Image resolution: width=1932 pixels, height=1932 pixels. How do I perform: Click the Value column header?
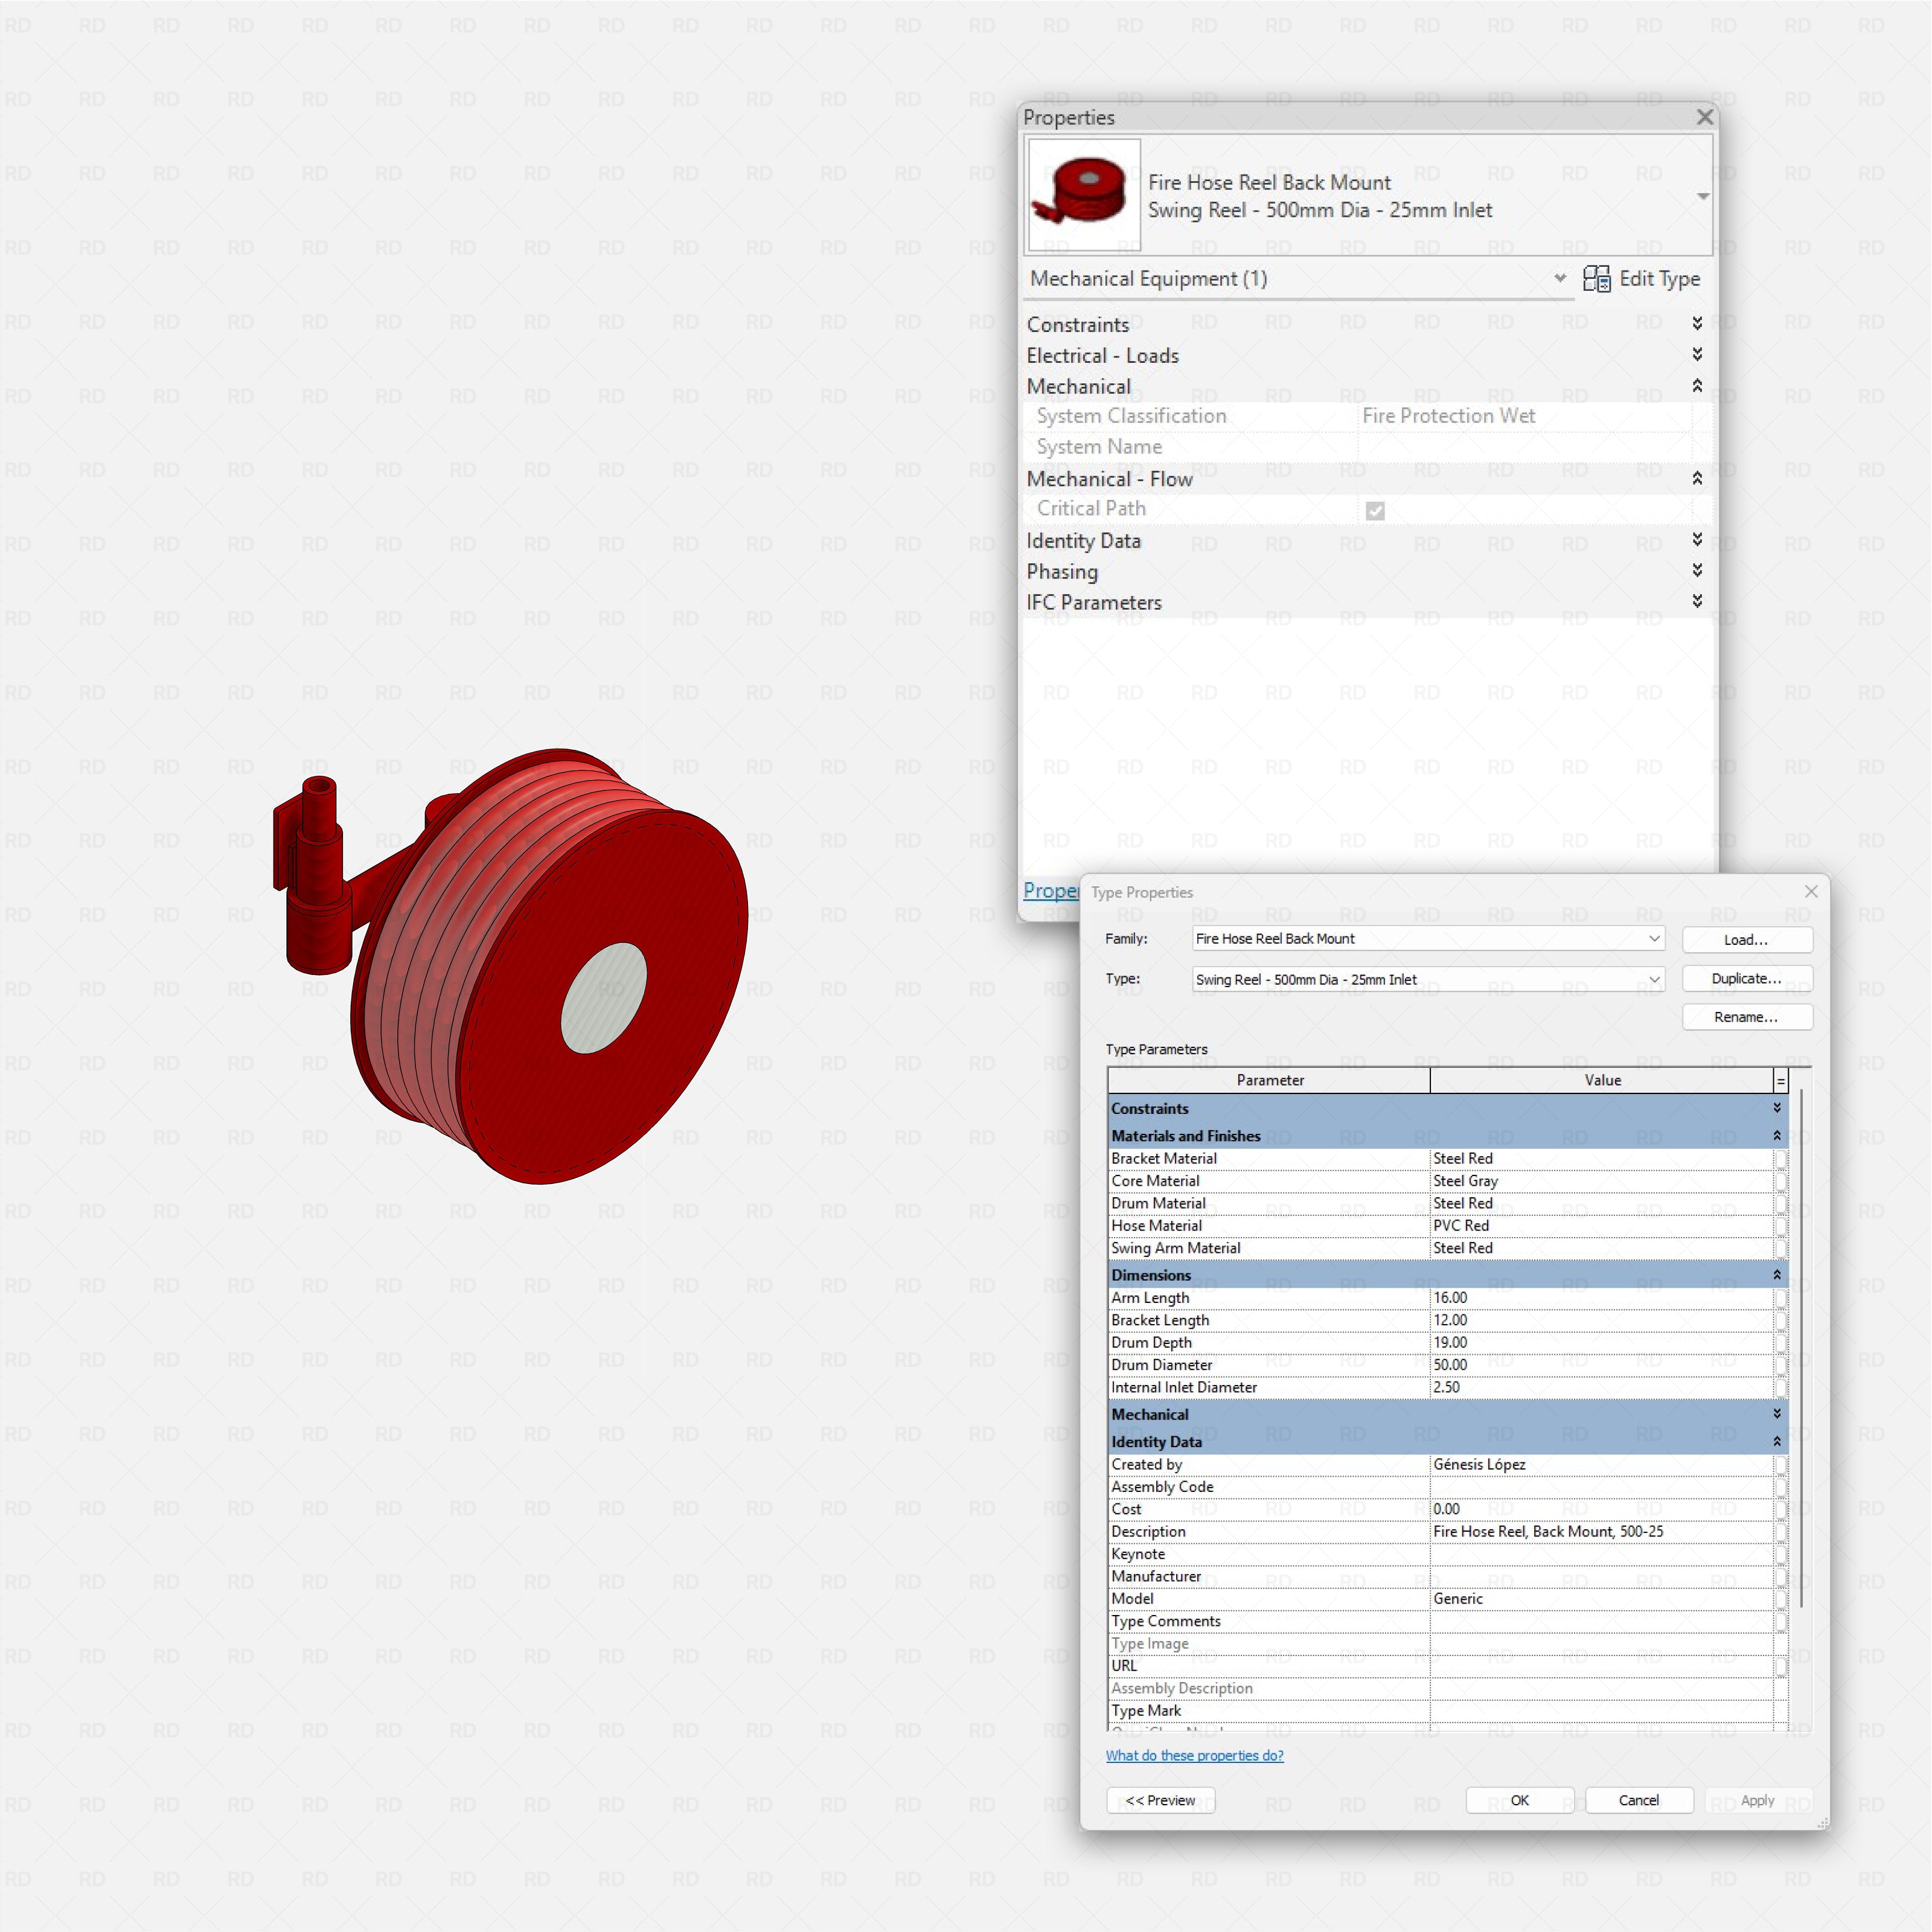pos(1602,1081)
